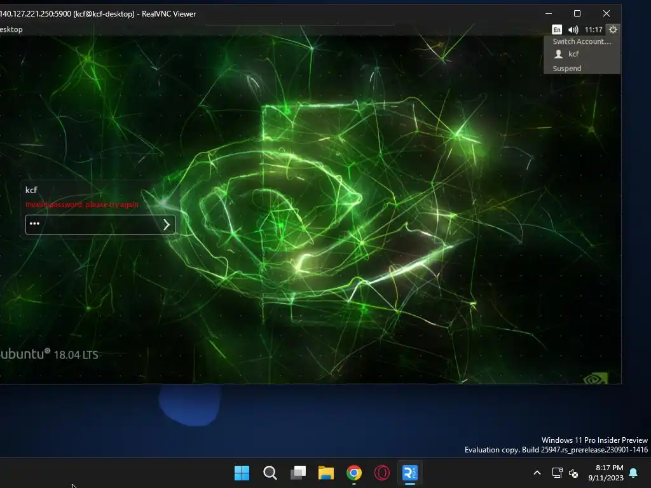
Task: Click the password input field
Action: click(100, 224)
